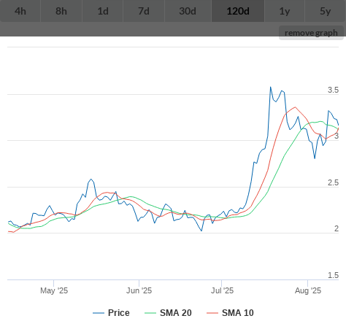Choose the 1d time range tab
The height and width of the screenshot is (332, 346).
point(103,11)
